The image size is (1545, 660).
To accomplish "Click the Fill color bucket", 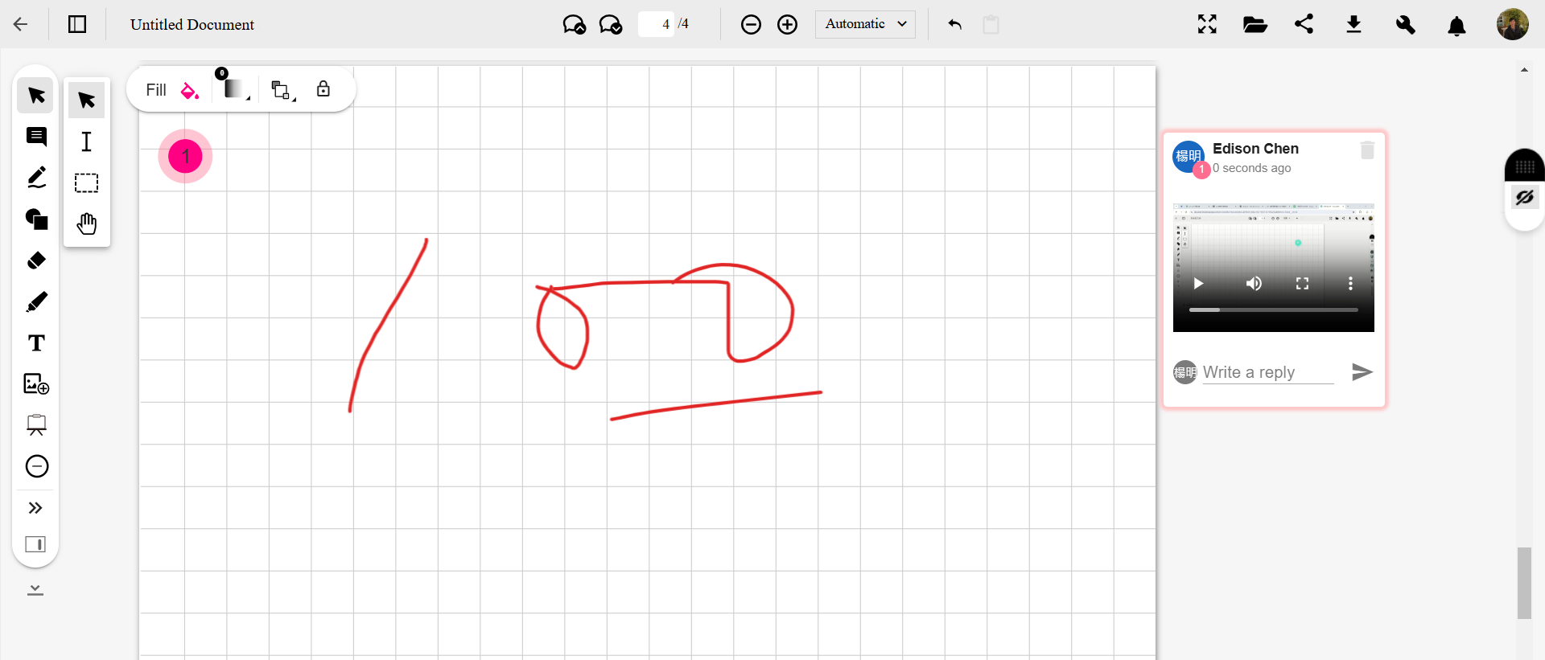I will [190, 90].
